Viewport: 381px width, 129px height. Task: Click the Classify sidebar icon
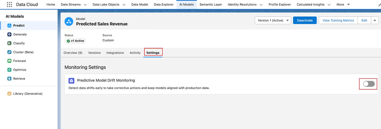pyautogui.click(x=10, y=43)
